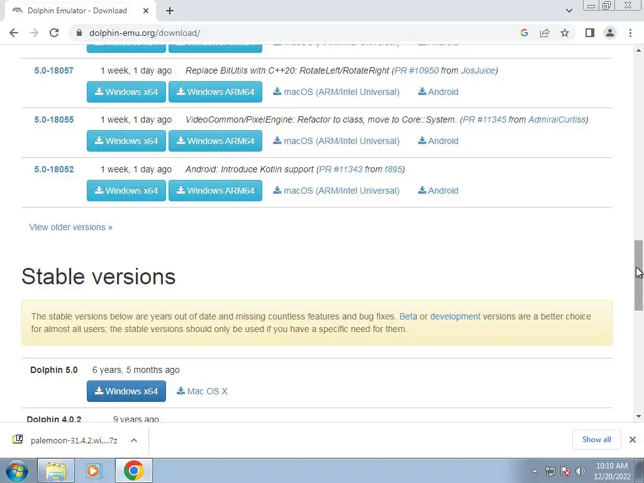Click the scrollbar up arrow
The width and height of the screenshot is (644, 483).
(638, 50)
